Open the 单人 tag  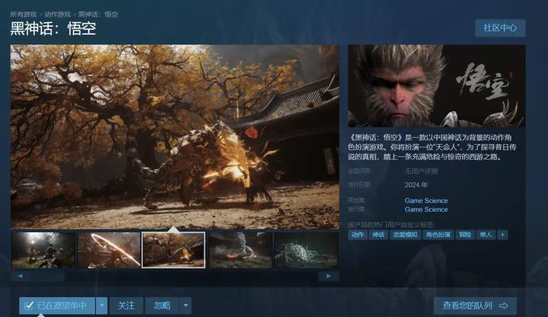[x=486, y=235]
